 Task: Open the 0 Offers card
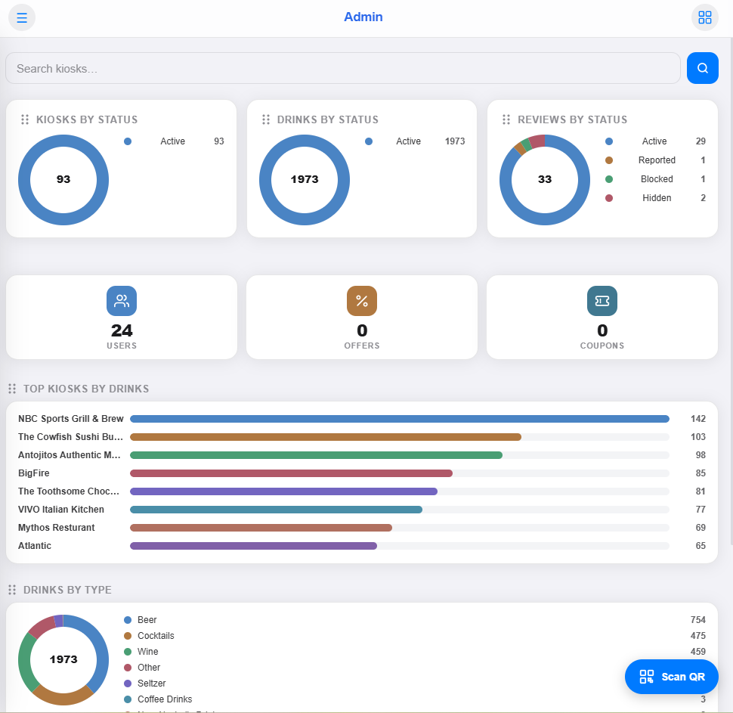coord(362,318)
